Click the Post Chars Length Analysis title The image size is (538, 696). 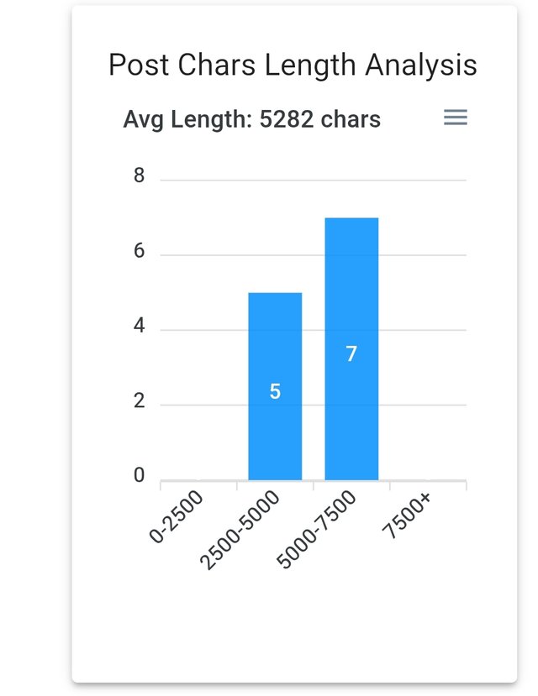point(293,65)
